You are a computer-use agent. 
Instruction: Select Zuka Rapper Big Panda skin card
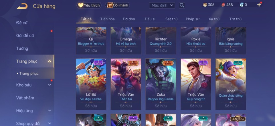click(161, 84)
